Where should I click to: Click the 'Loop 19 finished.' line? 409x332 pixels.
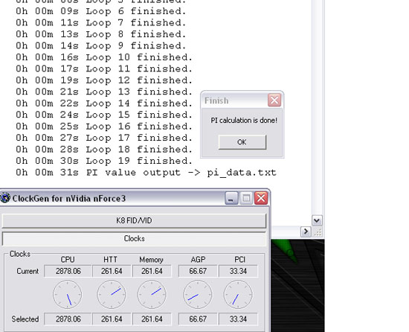(x=104, y=161)
